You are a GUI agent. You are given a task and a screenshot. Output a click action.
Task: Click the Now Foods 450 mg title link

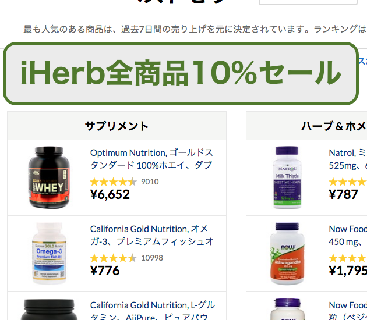point(348,235)
